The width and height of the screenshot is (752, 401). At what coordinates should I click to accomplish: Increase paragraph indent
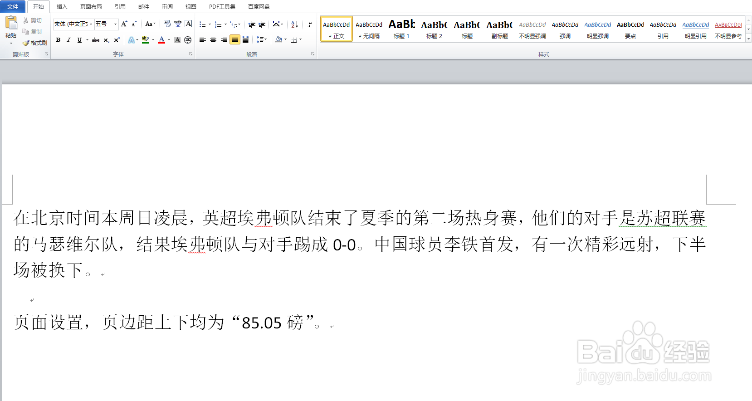262,24
